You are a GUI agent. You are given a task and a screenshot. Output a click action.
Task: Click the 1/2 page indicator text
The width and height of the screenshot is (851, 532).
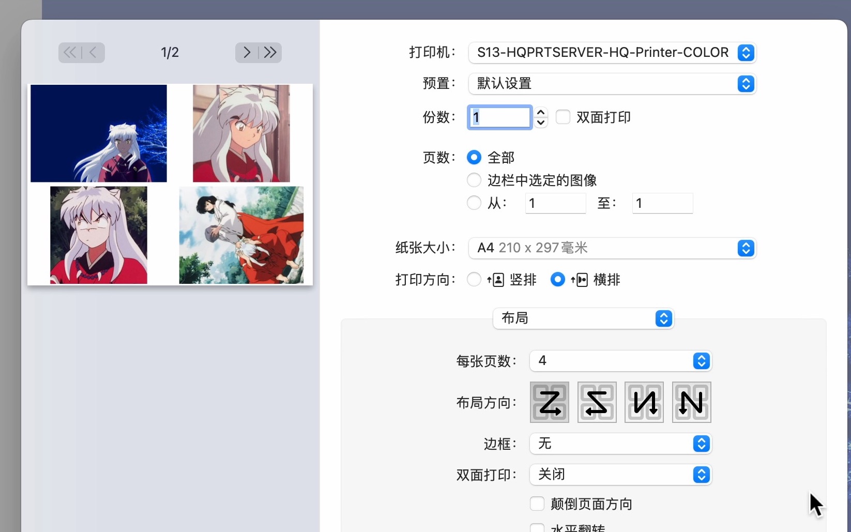pos(170,52)
